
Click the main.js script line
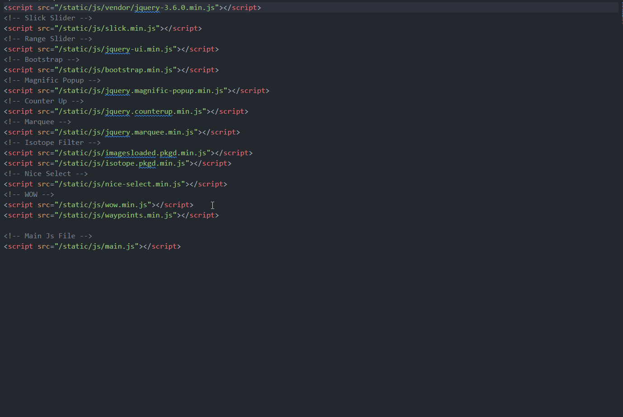92,246
